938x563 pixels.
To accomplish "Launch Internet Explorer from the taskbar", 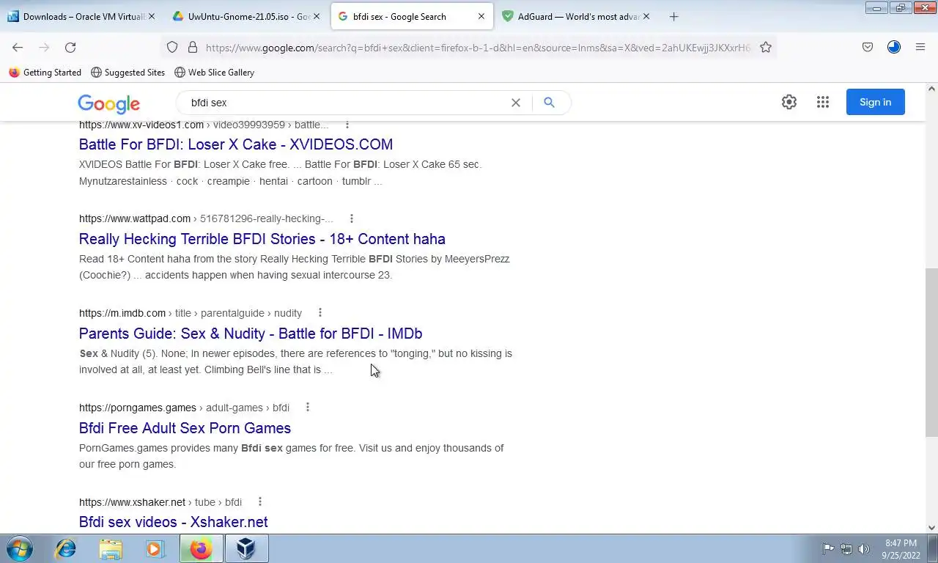I will tap(66, 548).
